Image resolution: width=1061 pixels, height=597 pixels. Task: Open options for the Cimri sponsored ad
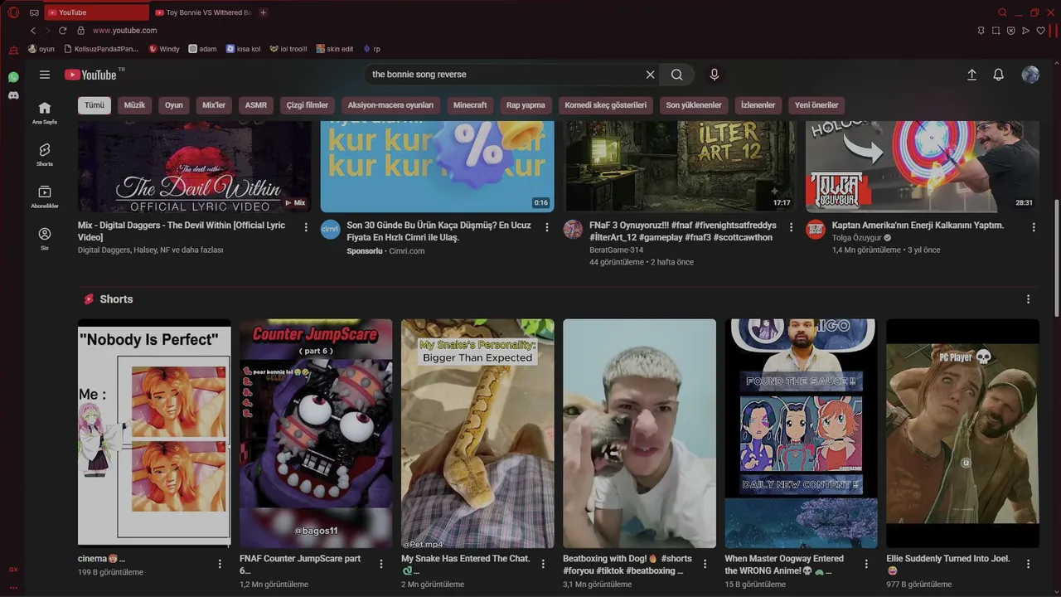point(547,227)
